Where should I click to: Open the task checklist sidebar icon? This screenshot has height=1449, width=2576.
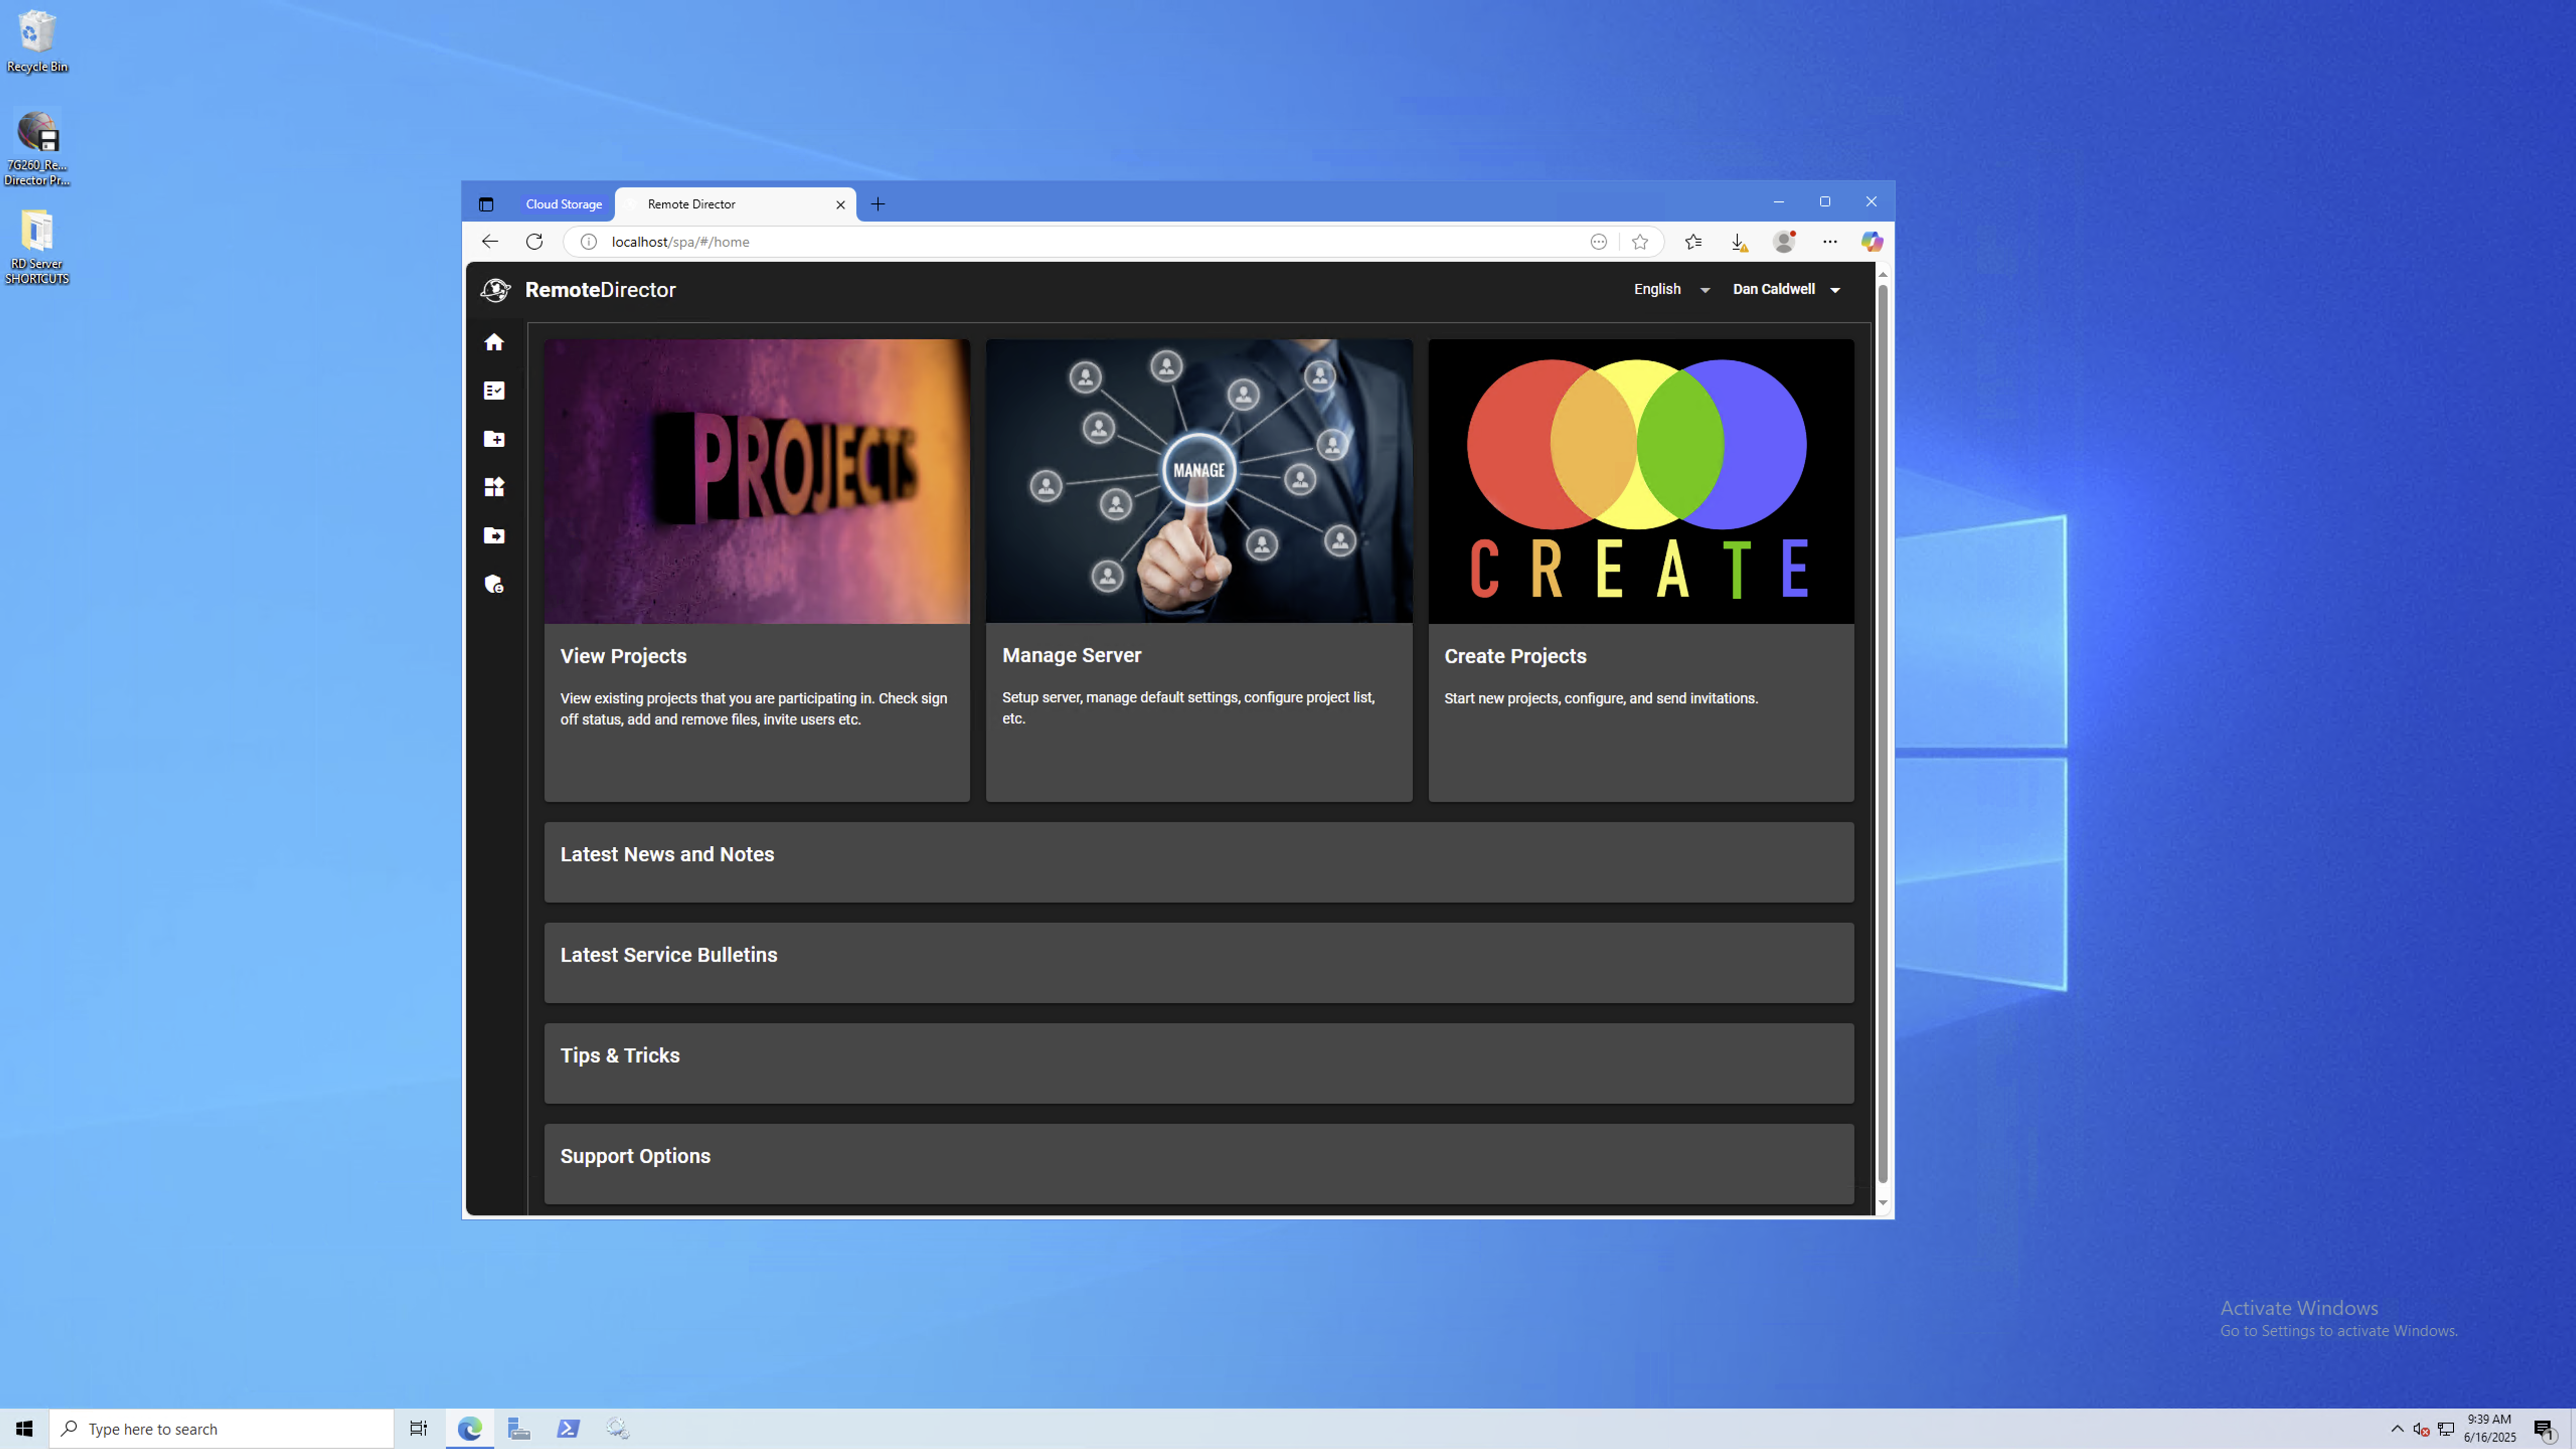pyautogui.click(x=494, y=391)
